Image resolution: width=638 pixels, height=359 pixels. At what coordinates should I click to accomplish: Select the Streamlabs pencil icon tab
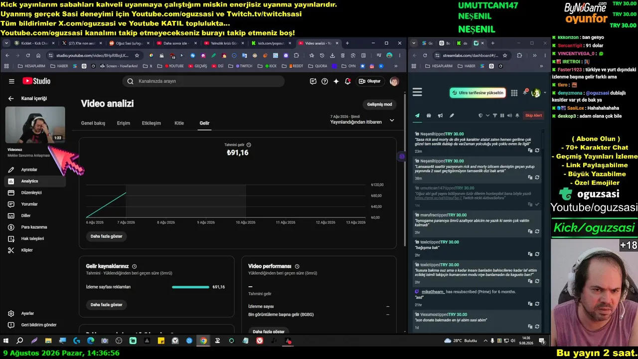point(452,116)
